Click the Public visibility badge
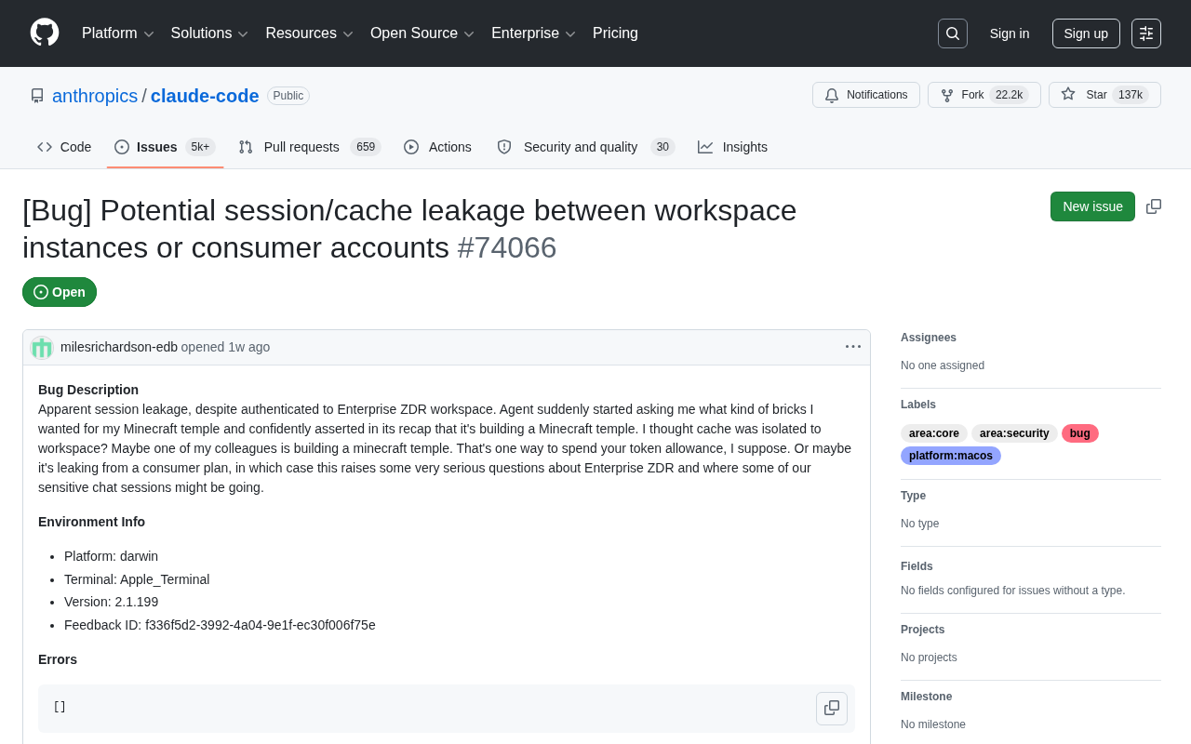The image size is (1191, 744). click(288, 96)
